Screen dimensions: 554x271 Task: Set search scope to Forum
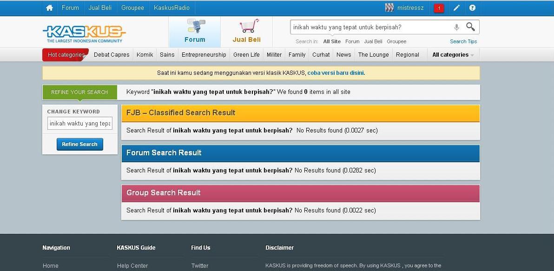click(x=352, y=42)
